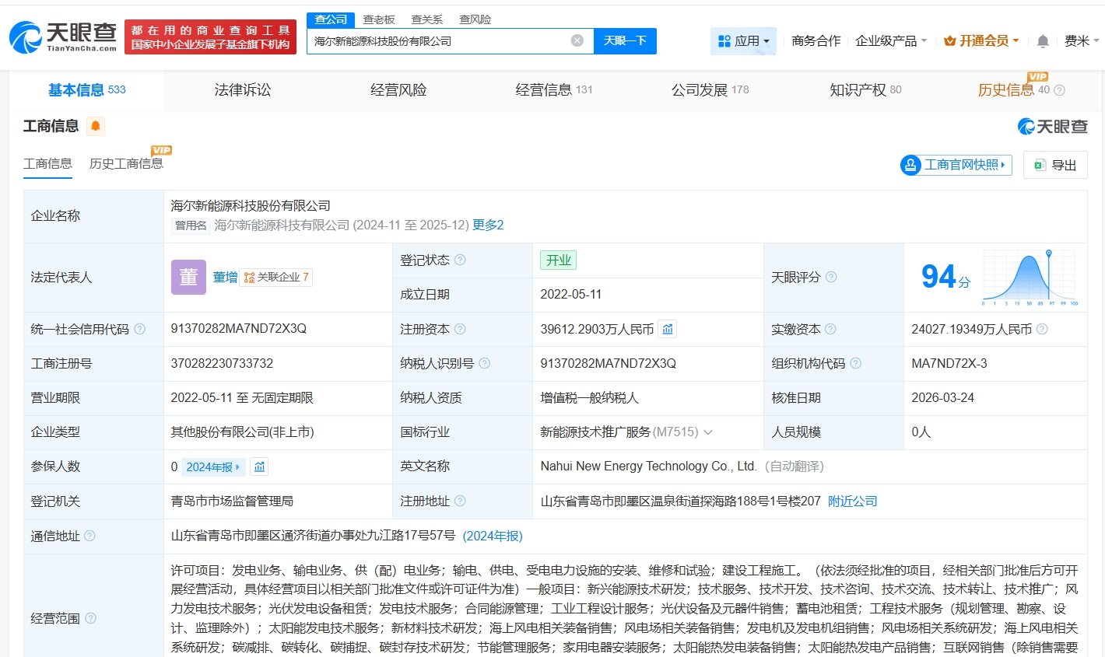Click help icon next to 天眼评分

click(x=831, y=278)
